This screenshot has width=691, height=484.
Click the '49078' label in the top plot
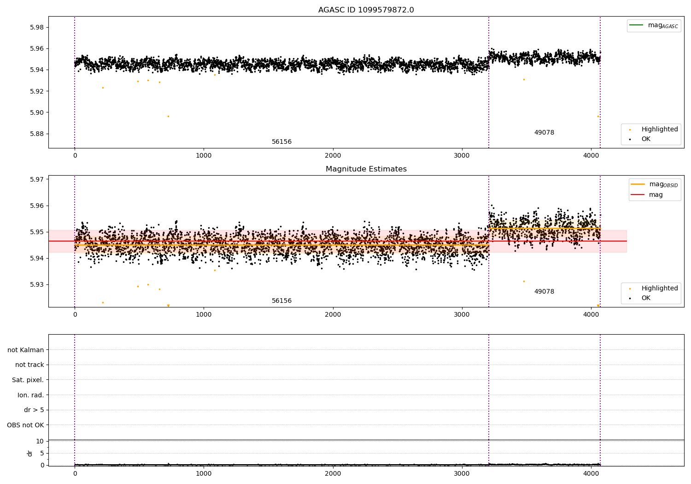[x=544, y=133]
